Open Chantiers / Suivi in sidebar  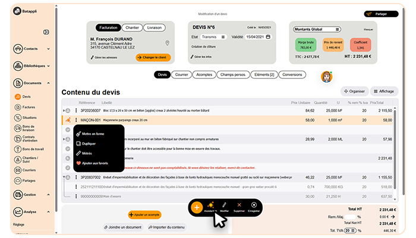pos(26,159)
